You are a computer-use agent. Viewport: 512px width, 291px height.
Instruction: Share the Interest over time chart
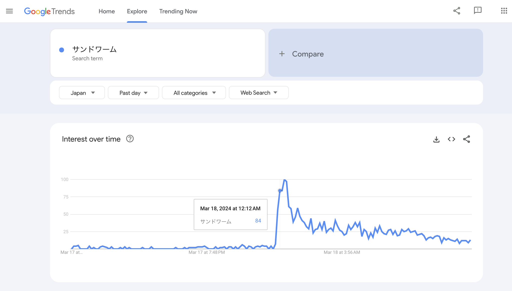[x=466, y=139]
